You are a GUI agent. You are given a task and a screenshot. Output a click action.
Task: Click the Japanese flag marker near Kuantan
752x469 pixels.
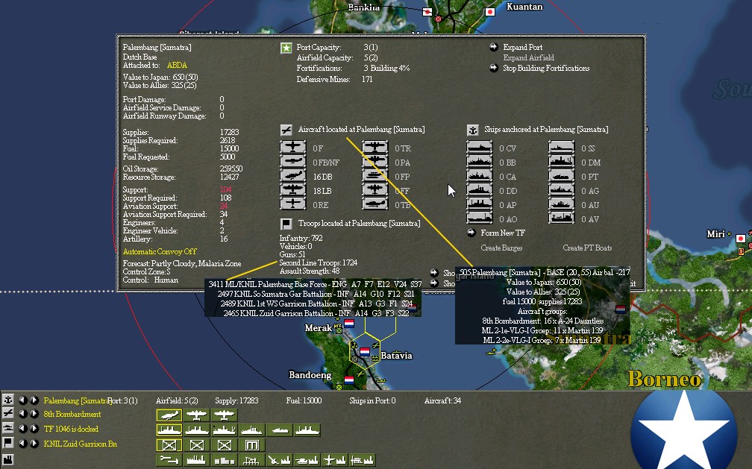point(489,11)
